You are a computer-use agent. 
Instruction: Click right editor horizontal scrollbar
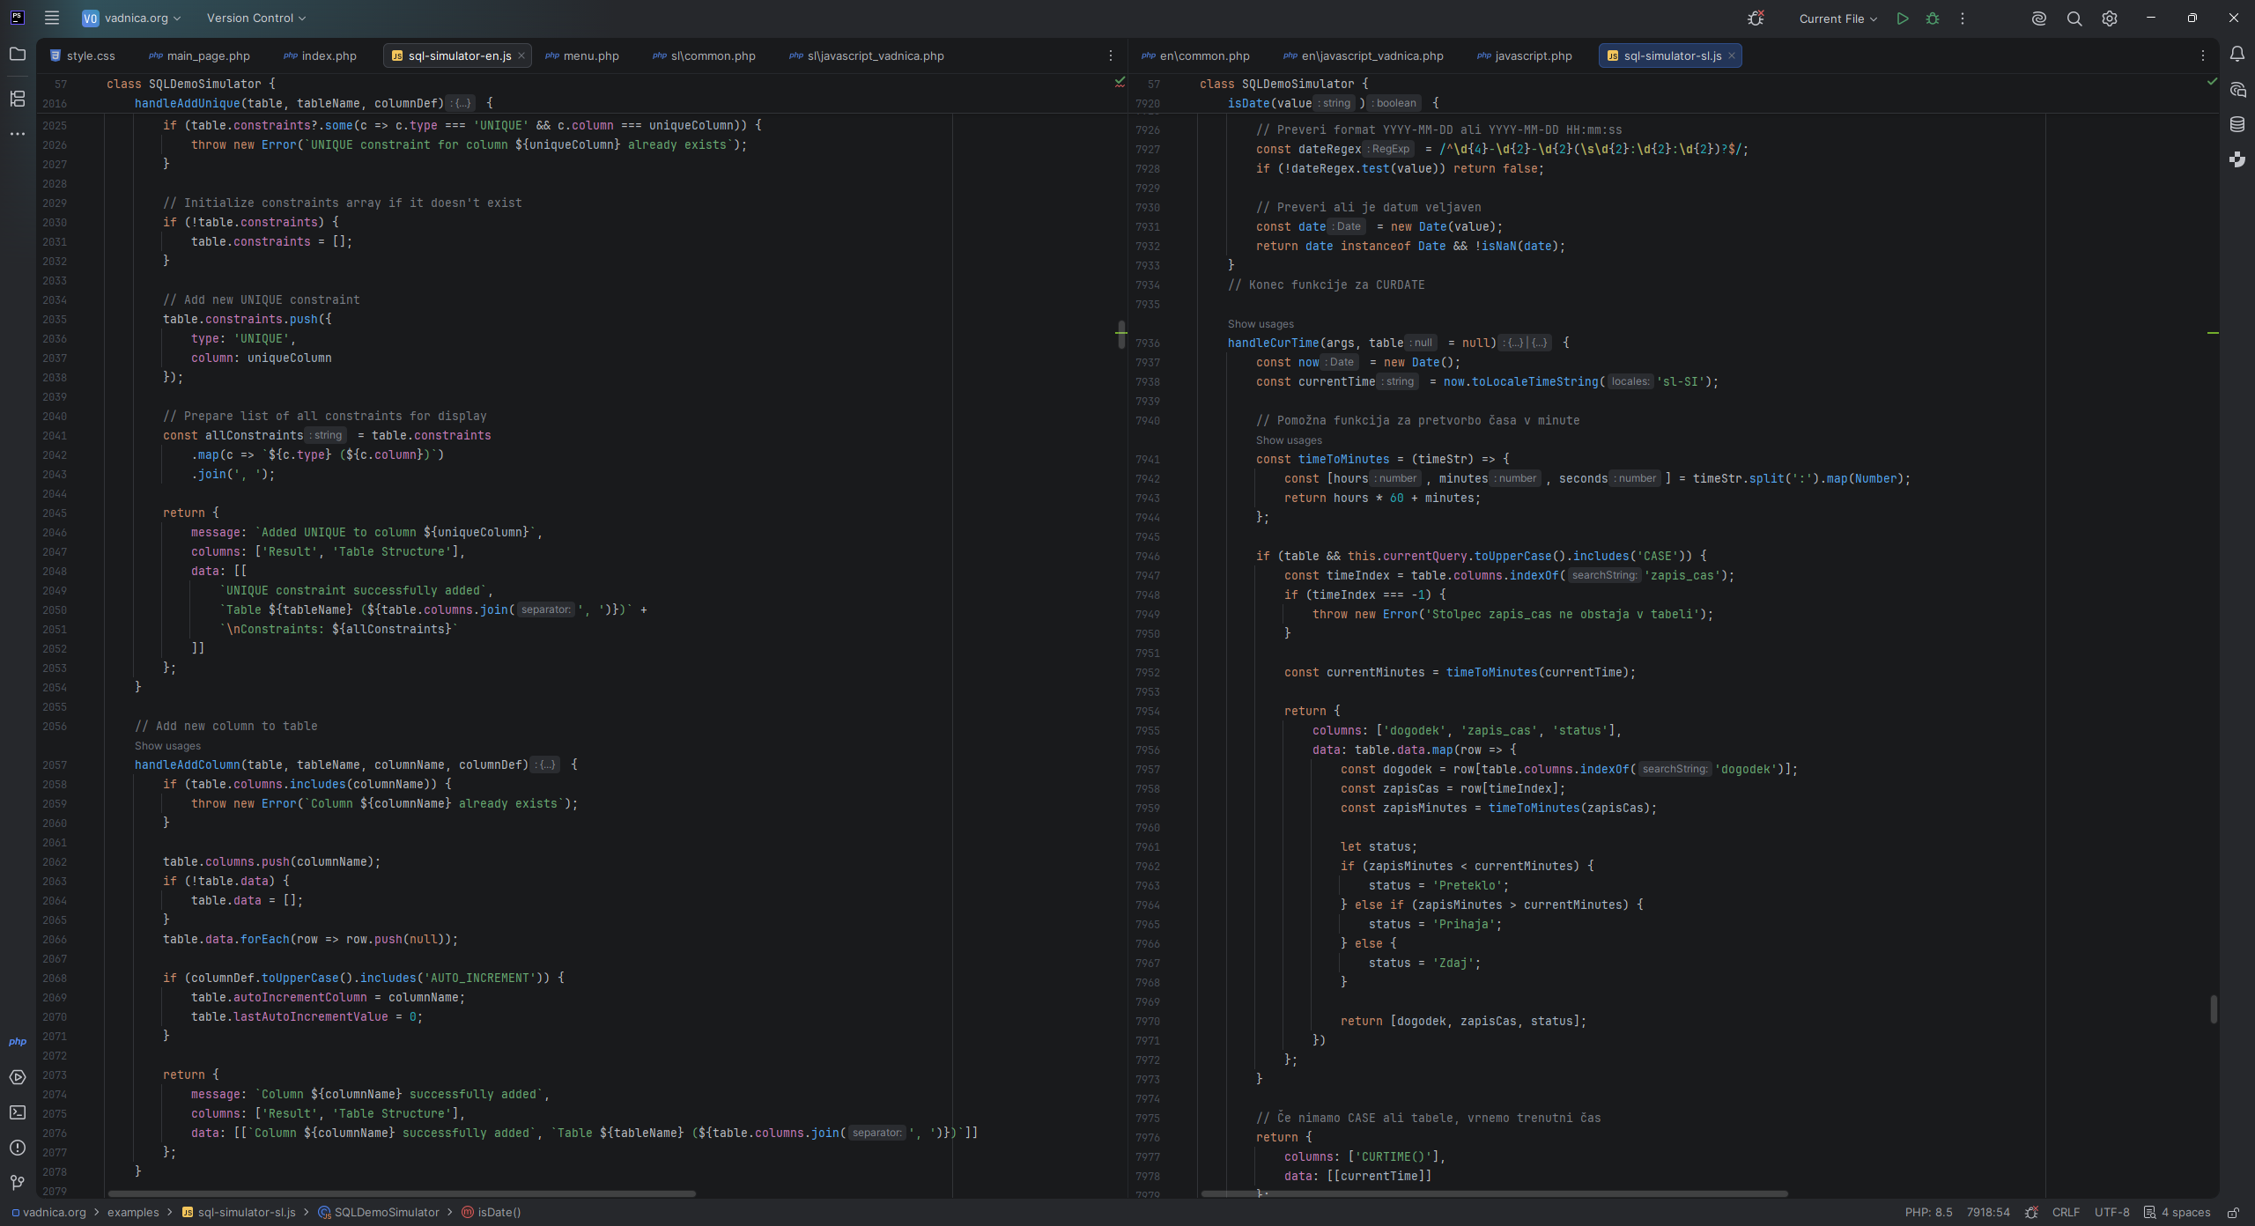(1494, 1193)
